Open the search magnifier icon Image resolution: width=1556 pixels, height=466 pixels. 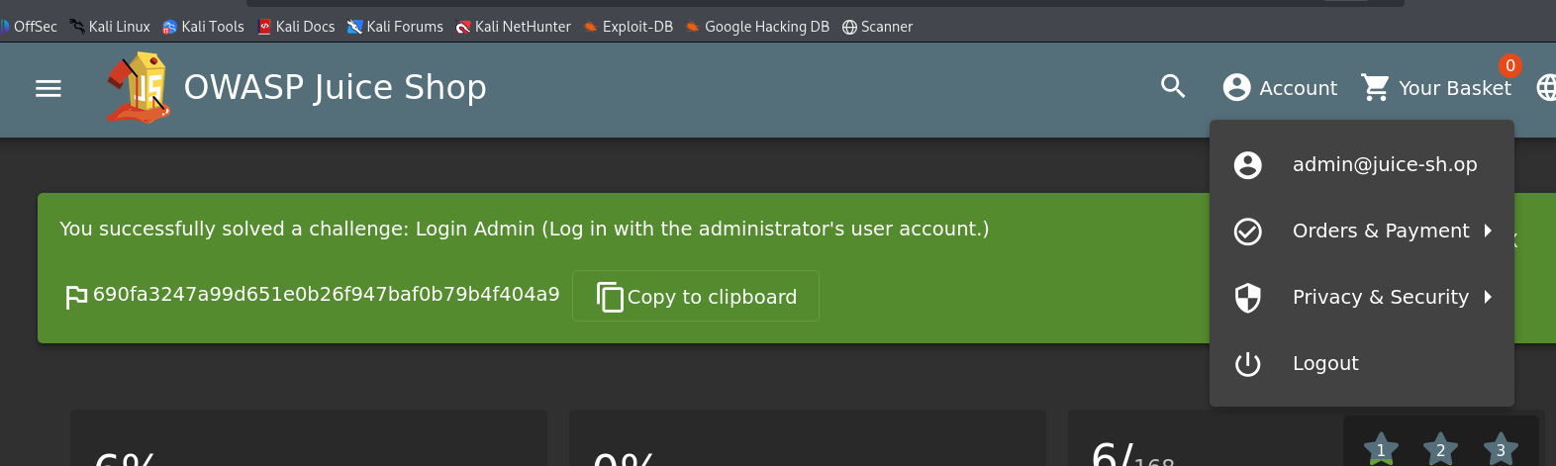coord(1173,87)
